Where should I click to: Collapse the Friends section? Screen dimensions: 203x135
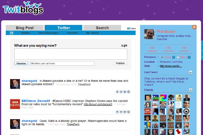pyautogui.click(x=190, y=90)
